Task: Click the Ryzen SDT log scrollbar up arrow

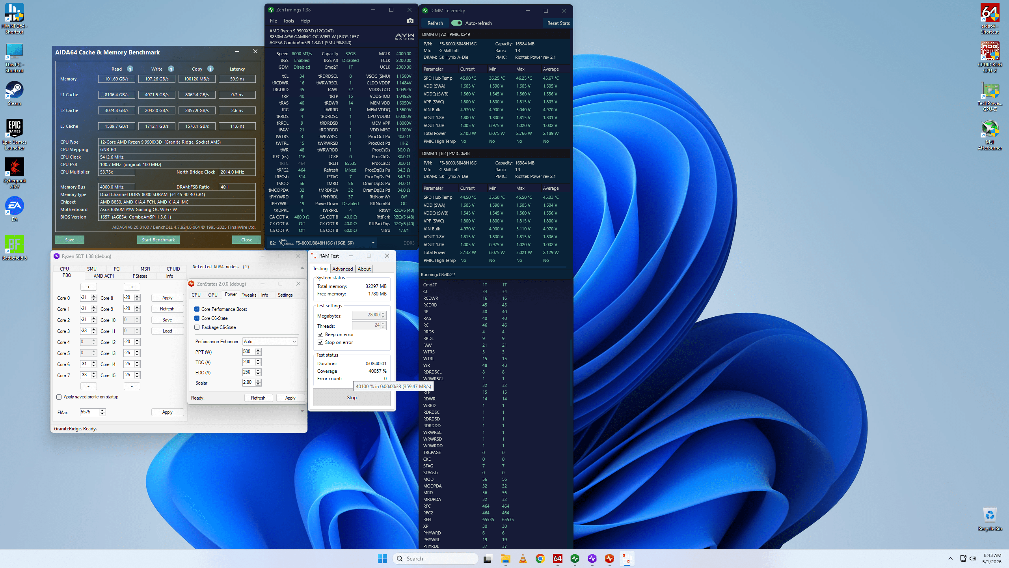Action: [302, 267]
